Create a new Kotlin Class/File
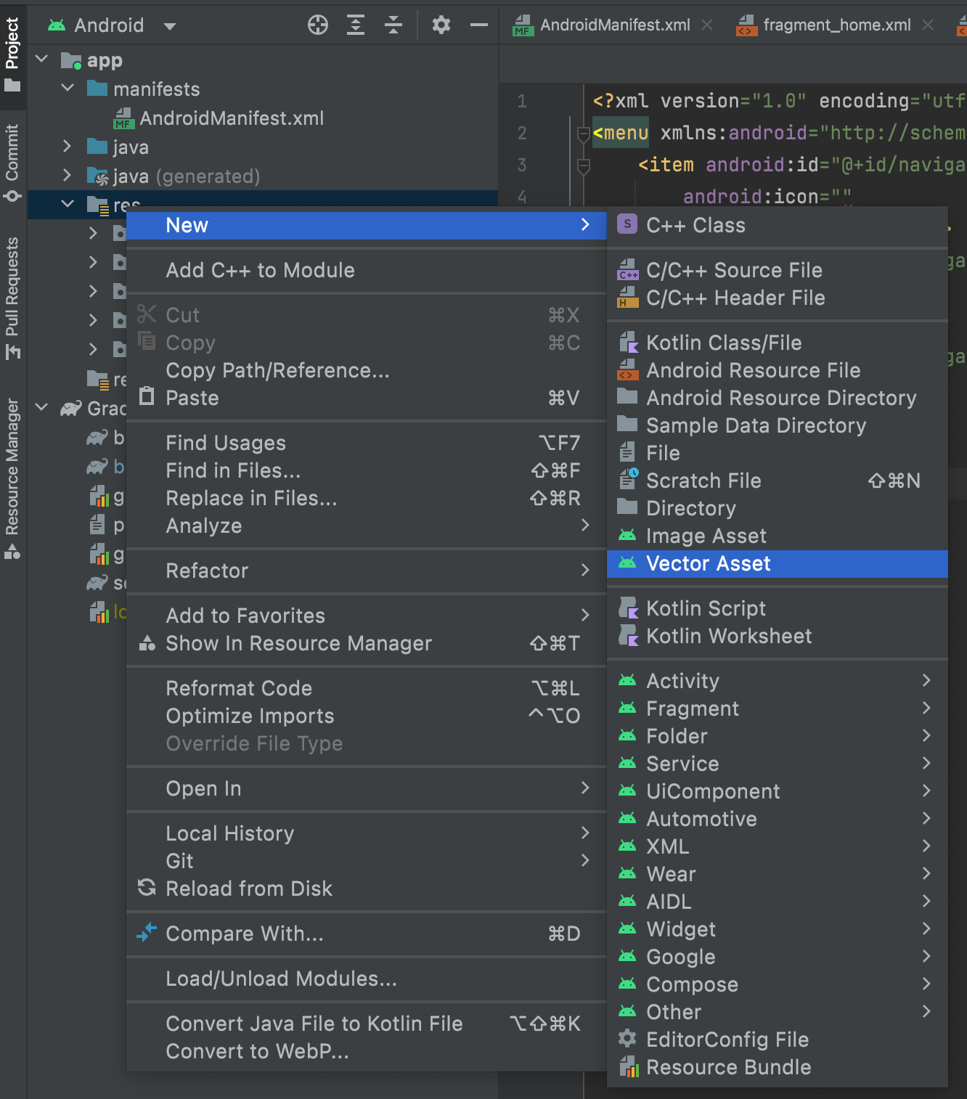The height and width of the screenshot is (1099, 967). (778, 343)
